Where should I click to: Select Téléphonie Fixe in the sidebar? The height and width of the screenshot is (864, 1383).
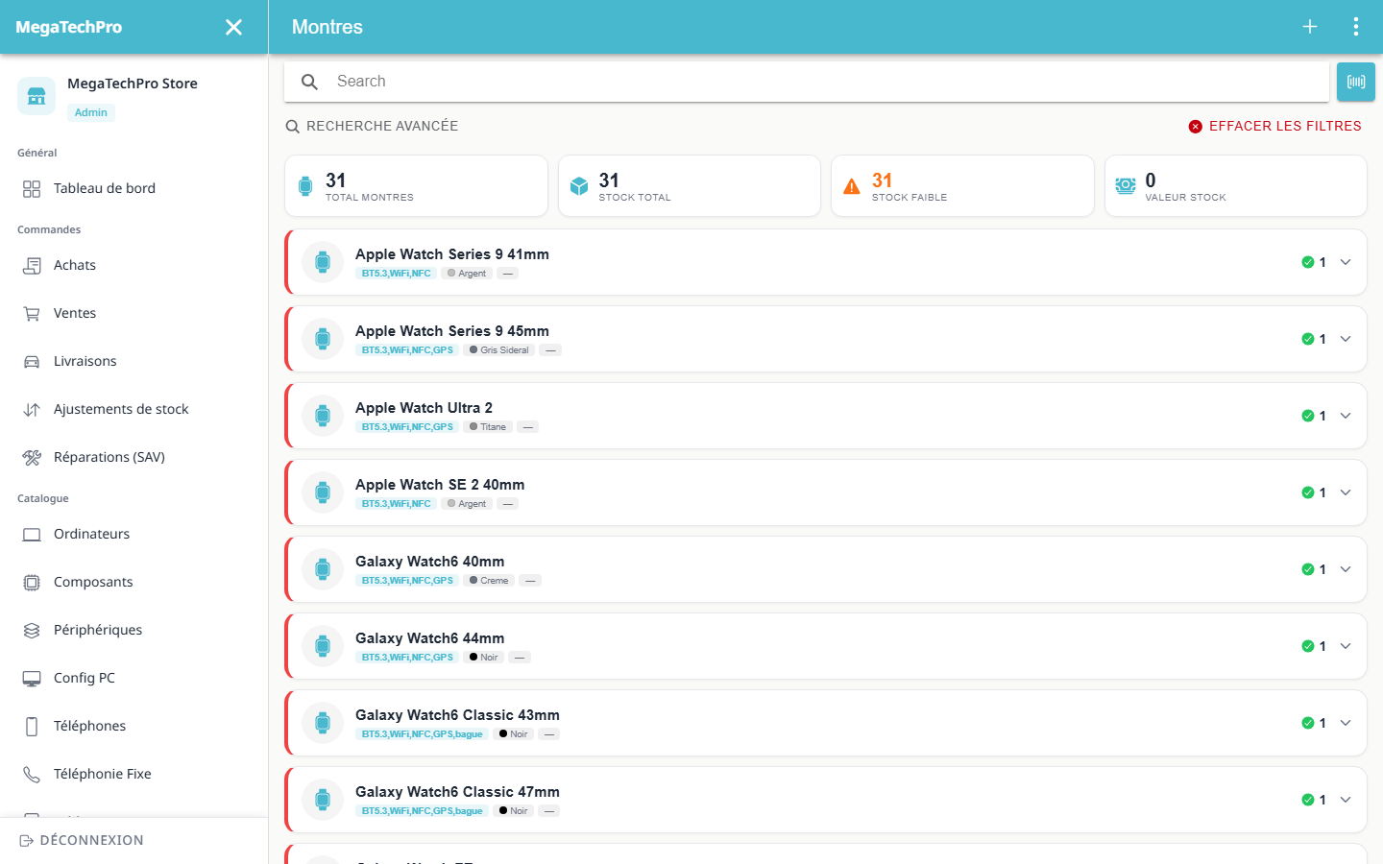click(x=133, y=775)
